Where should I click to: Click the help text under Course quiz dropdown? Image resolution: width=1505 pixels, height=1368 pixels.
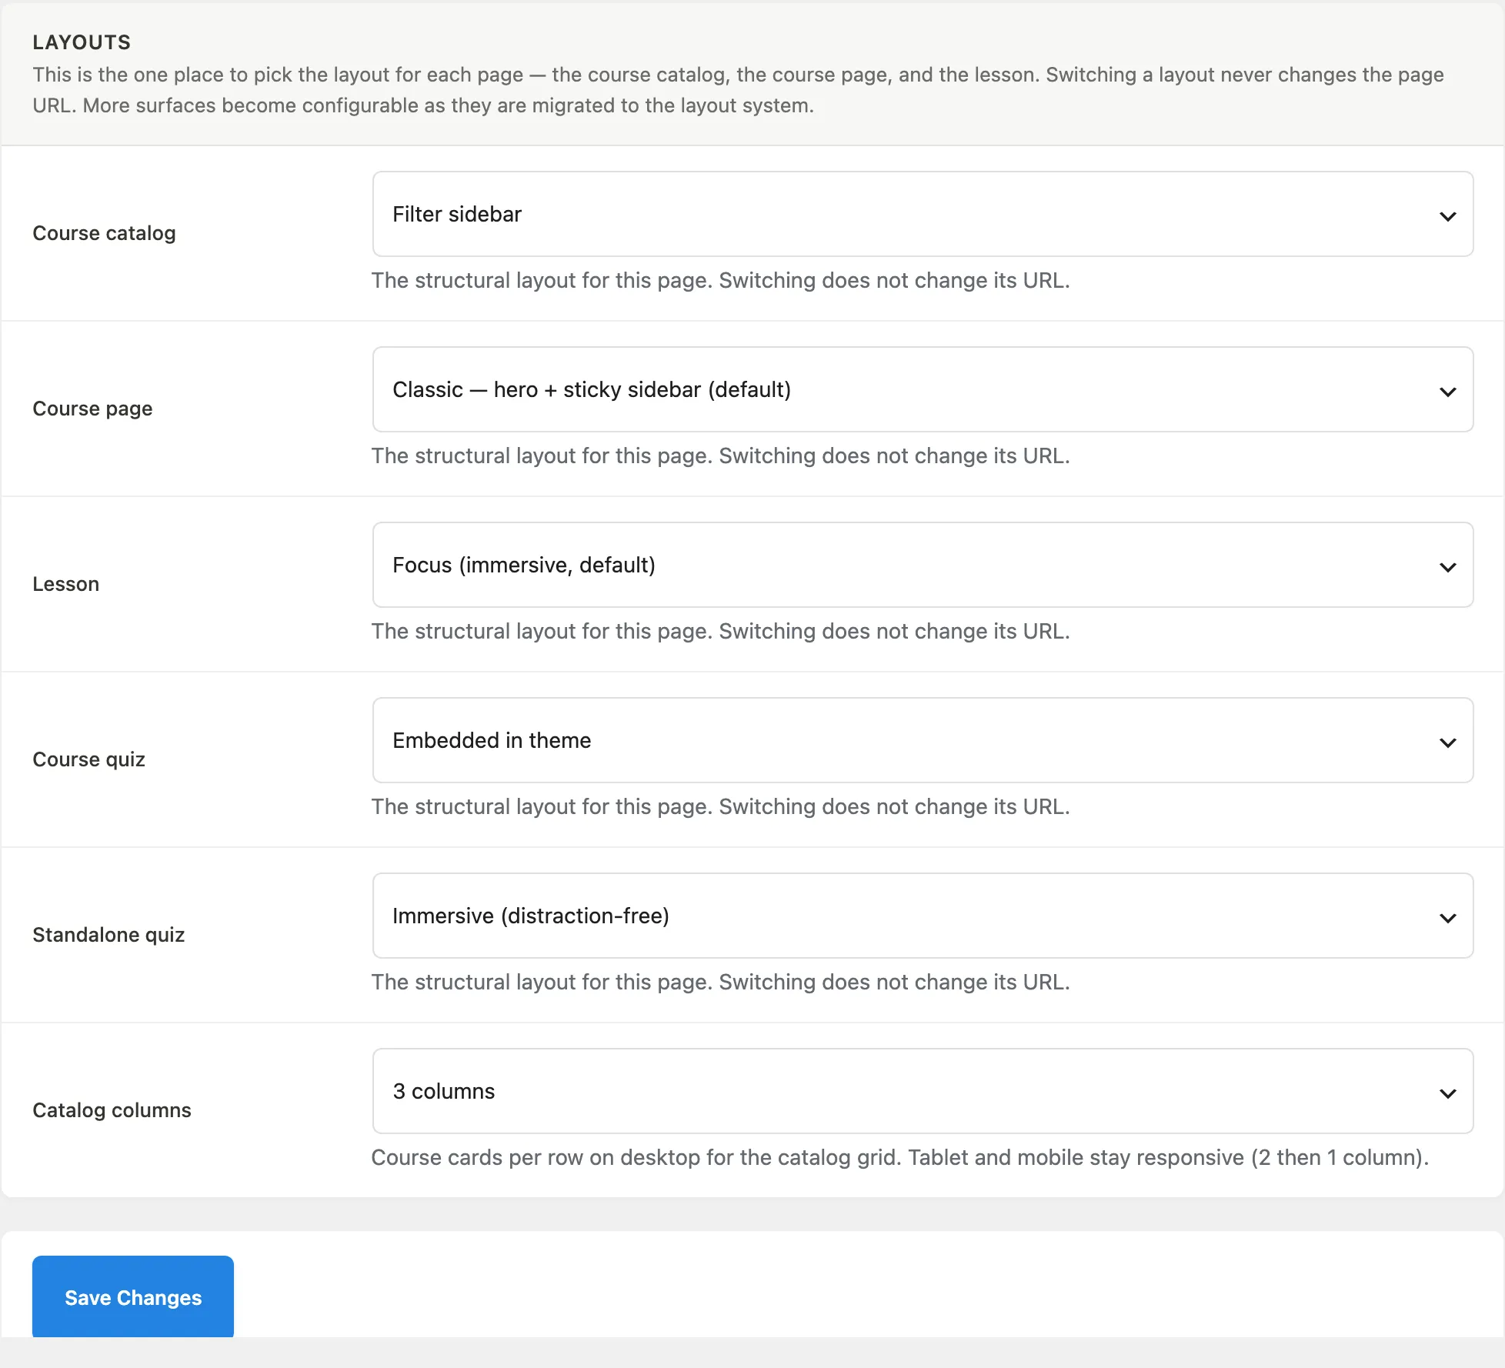pos(720,806)
